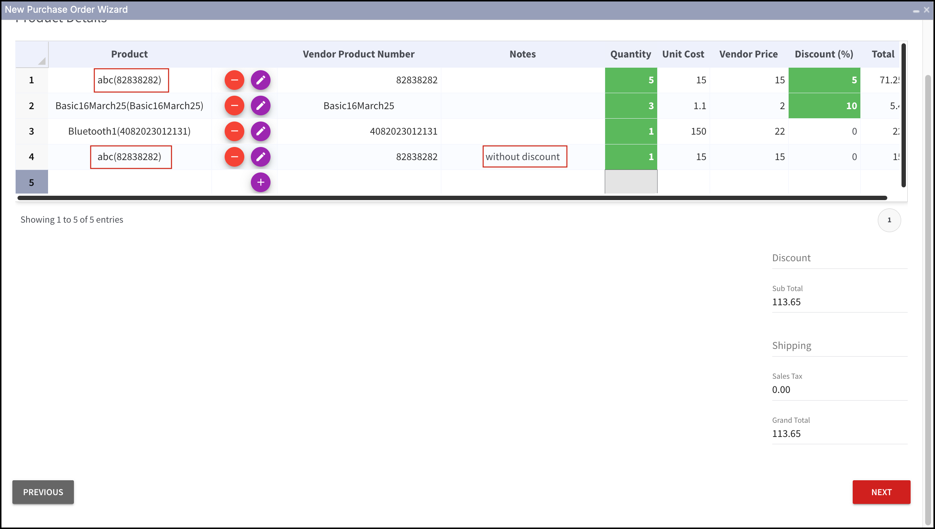Screen dimensions: 935x529
Task: Edit row 1 abc product with pencil icon
Action: [261, 80]
